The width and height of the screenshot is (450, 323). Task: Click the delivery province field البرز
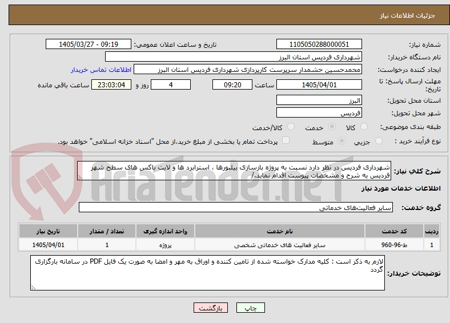(319, 100)
